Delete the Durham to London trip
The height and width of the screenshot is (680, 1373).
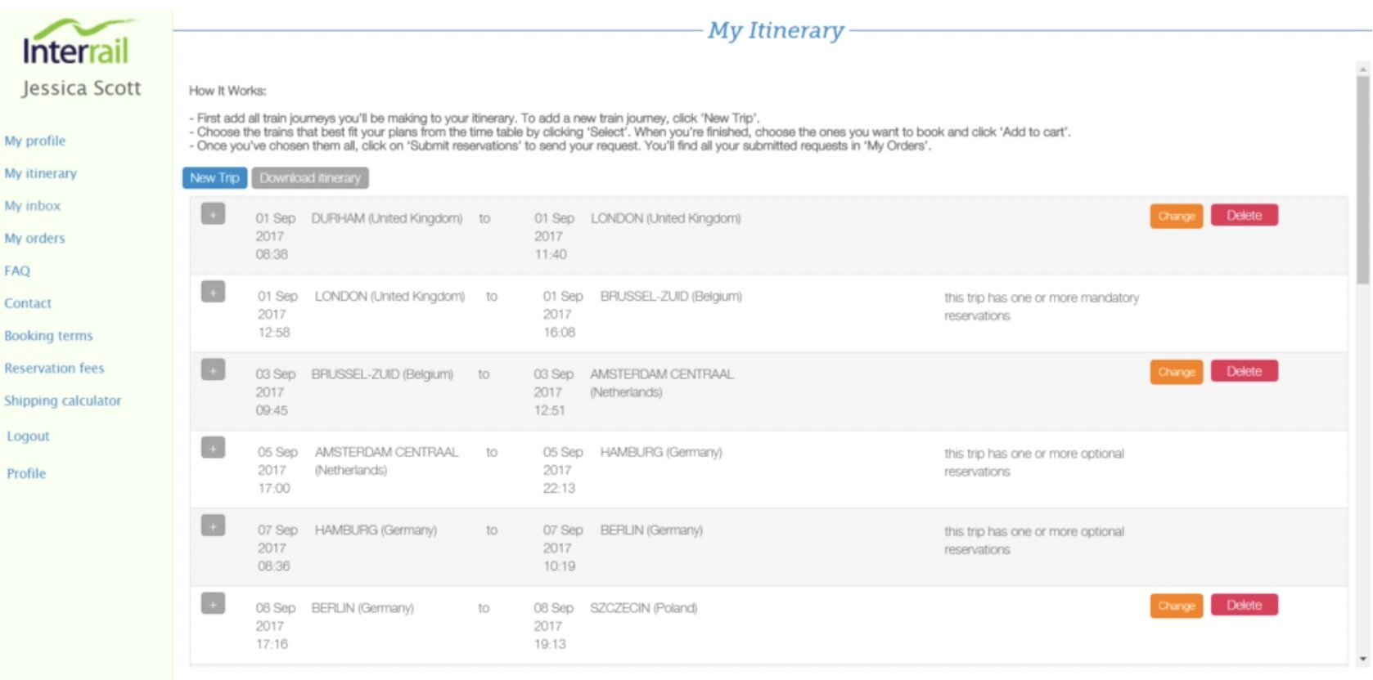1244,216
